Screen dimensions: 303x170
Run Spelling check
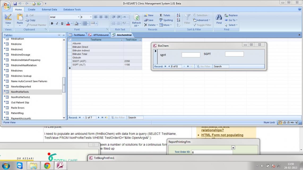[166, 20]
